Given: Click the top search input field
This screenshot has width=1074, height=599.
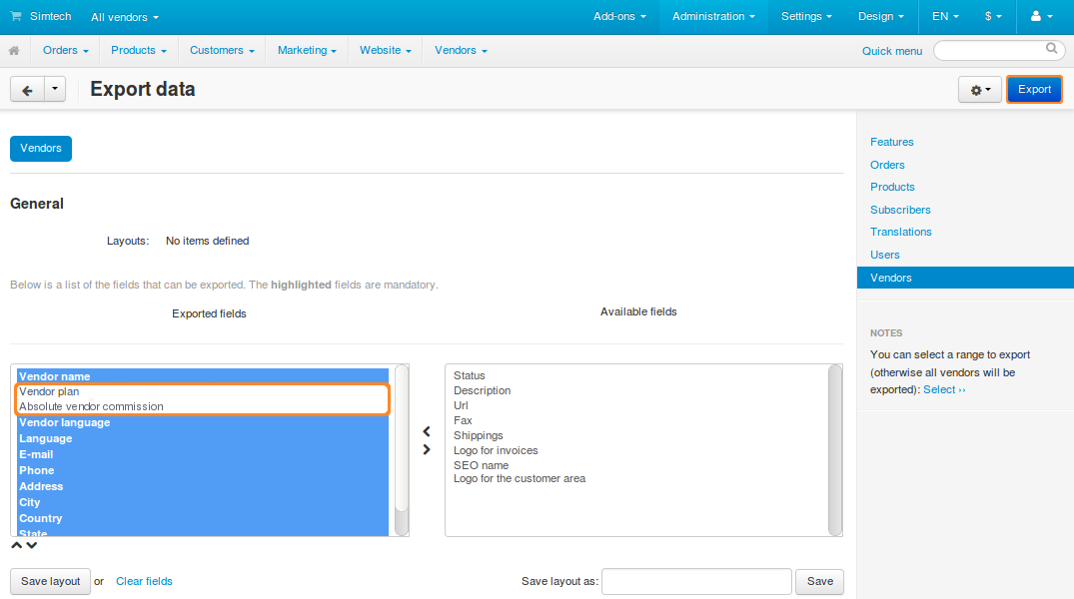Looking at the screenshot, I should point(999,50).
